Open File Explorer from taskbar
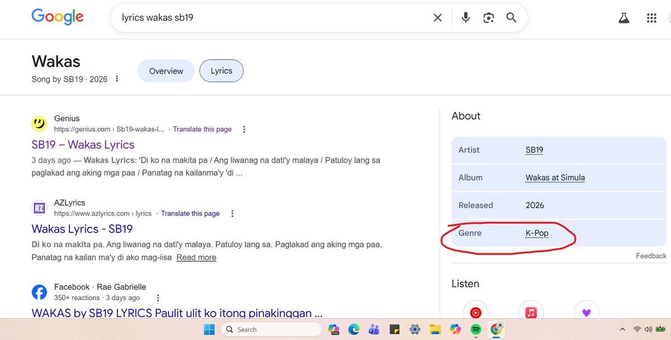Screen dimensions: 671x340 (435, 329)
